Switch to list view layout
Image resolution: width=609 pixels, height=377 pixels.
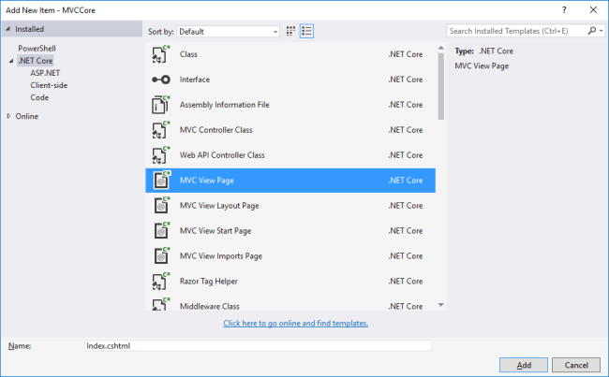pyautogui.click(x=306, y=31)
